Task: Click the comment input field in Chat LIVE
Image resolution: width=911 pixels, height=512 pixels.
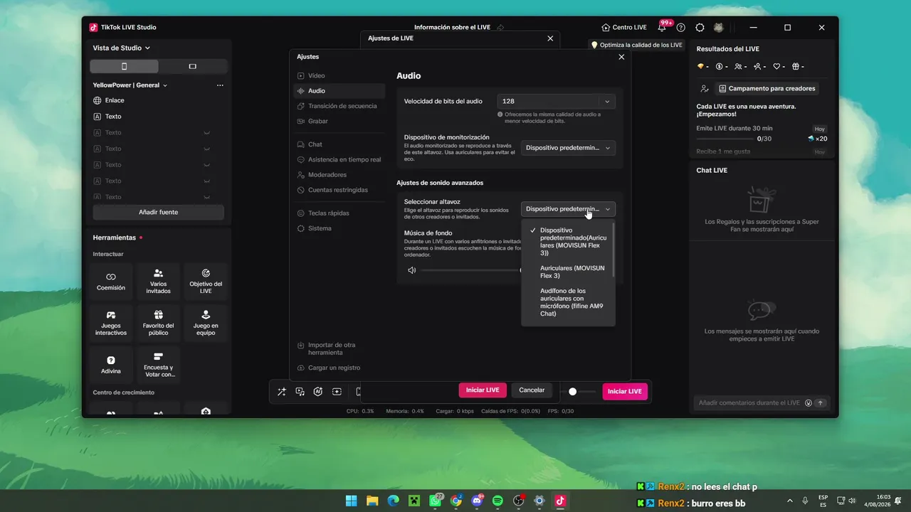Action: [749, 403]
